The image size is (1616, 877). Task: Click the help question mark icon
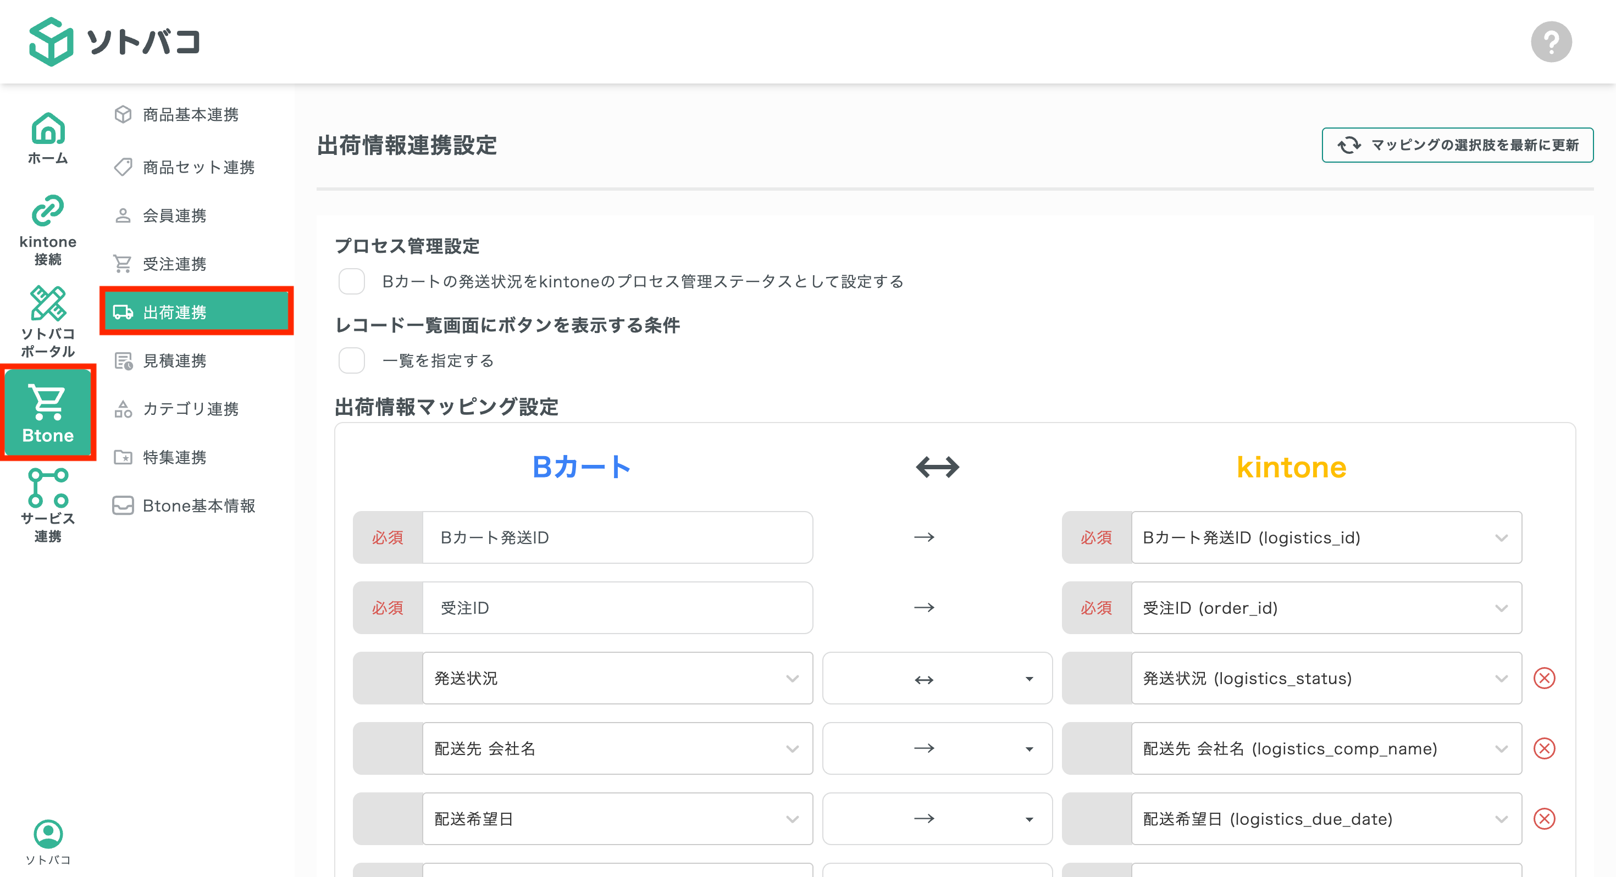[x=1552, y=41]
